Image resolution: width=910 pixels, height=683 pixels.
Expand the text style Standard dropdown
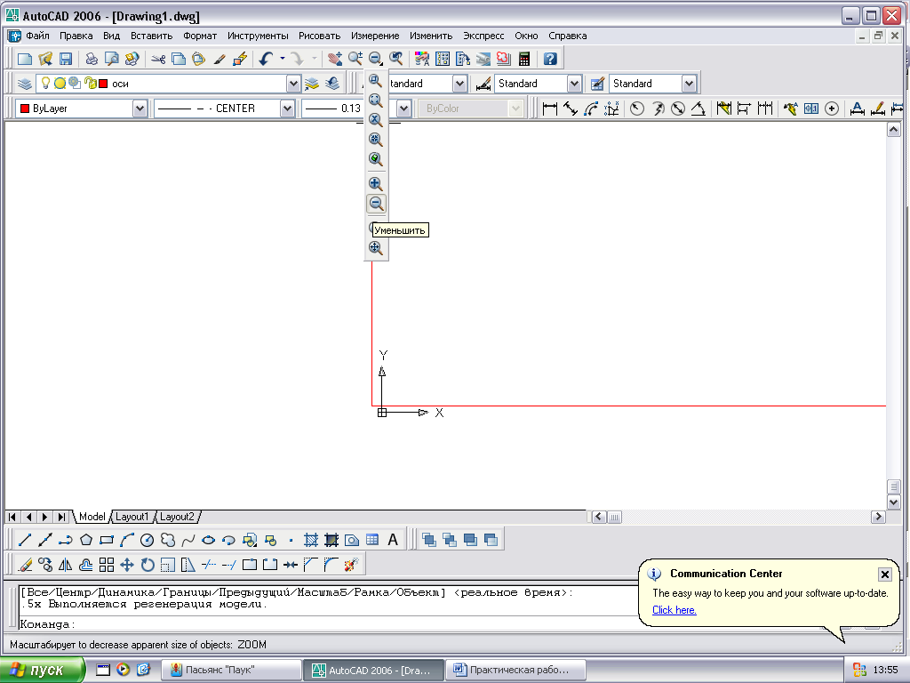click(x=459, y=84)
